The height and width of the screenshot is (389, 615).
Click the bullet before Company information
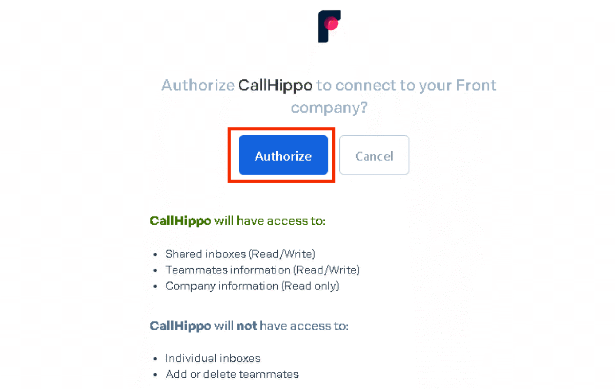tap(155, 287)
